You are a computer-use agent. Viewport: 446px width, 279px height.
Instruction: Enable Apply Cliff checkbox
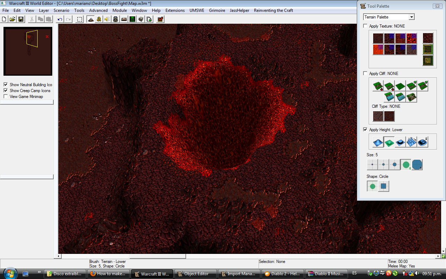click(365, 74)
